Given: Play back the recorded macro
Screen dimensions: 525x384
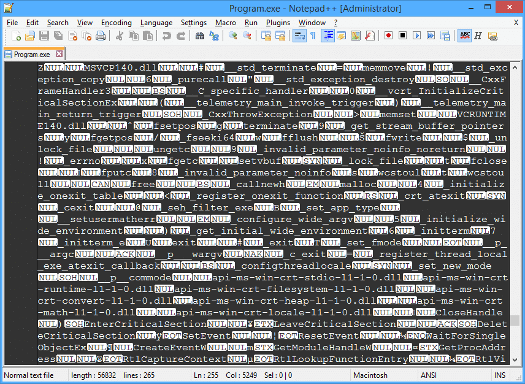Looking at the screenshot, I should [416, 36].
